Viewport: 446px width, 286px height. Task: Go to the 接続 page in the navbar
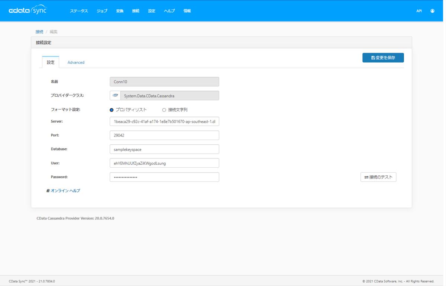136,11
